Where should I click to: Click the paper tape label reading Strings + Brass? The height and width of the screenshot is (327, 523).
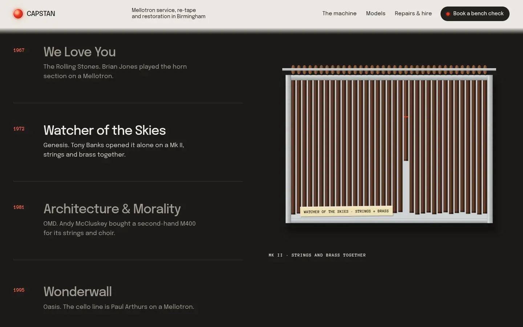pyautogui.click(x=346, y=211)
